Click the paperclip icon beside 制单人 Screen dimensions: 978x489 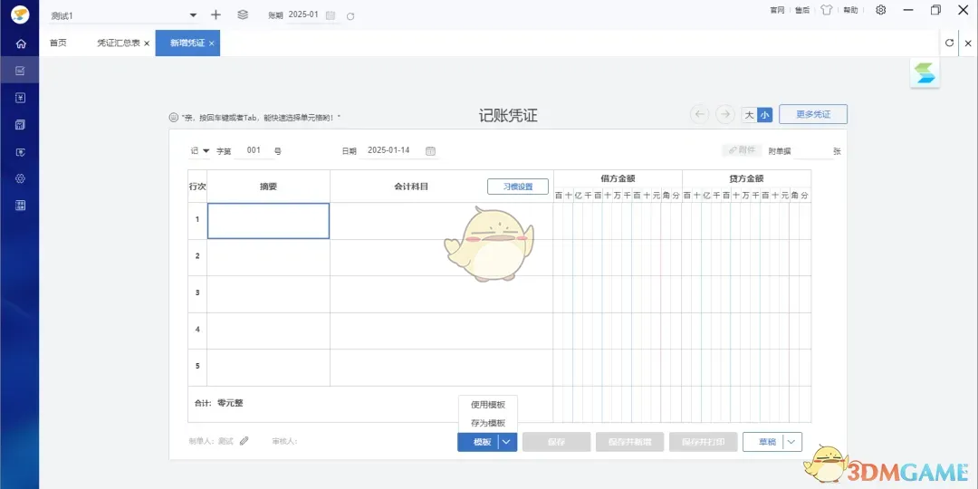point(244,441)
